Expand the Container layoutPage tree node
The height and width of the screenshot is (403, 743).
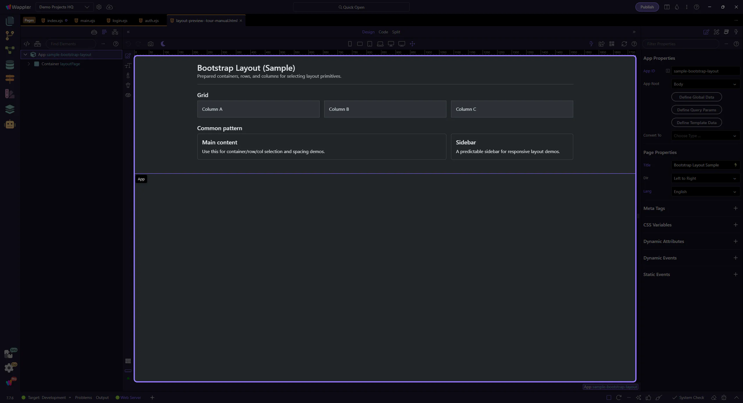click(x=29, y=64)
